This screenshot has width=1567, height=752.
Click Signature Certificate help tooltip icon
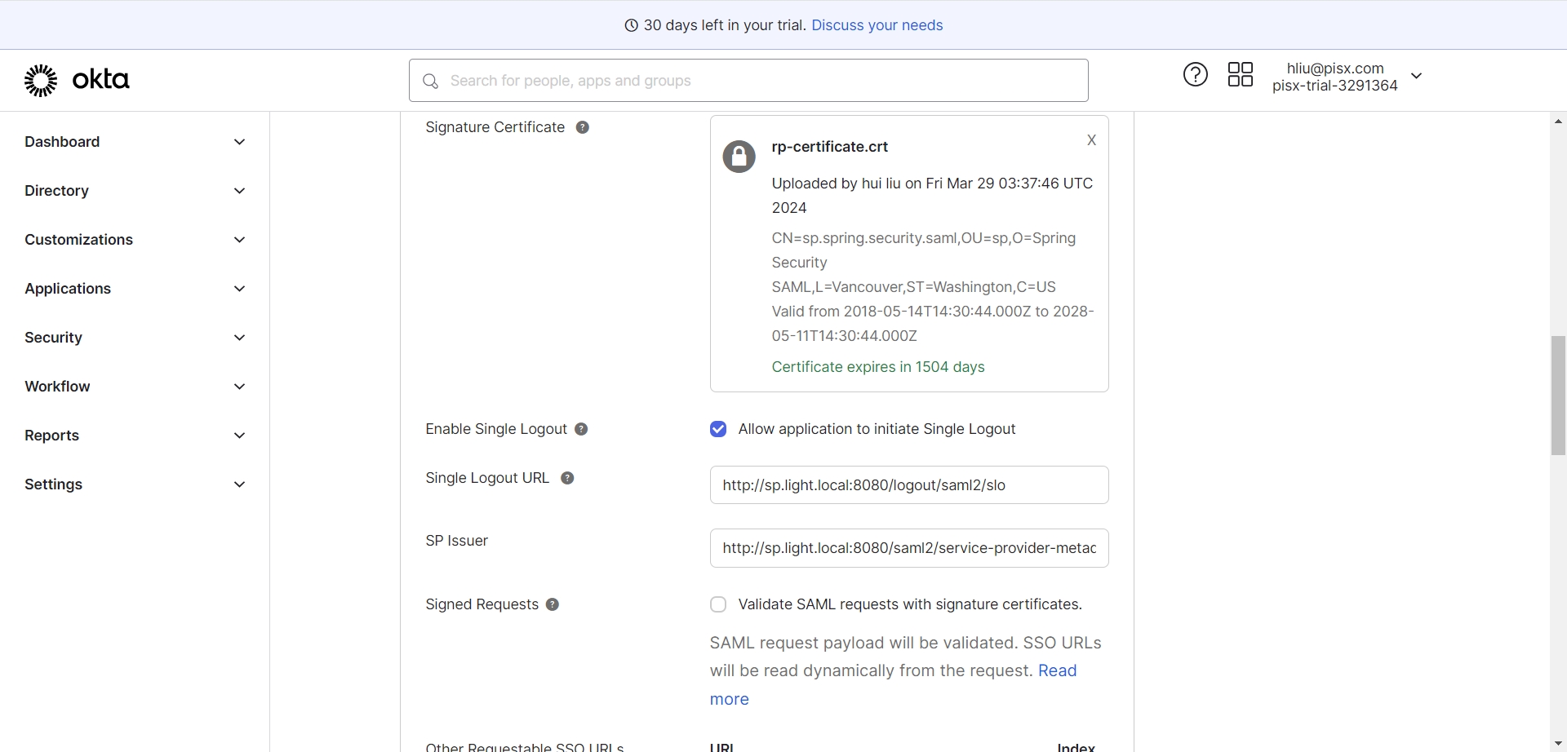(x=582, y=127)
